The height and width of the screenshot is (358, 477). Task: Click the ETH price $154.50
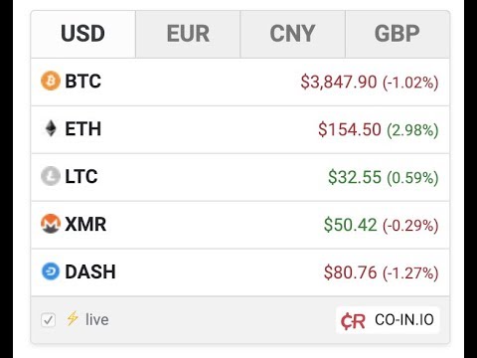[350, 129]
